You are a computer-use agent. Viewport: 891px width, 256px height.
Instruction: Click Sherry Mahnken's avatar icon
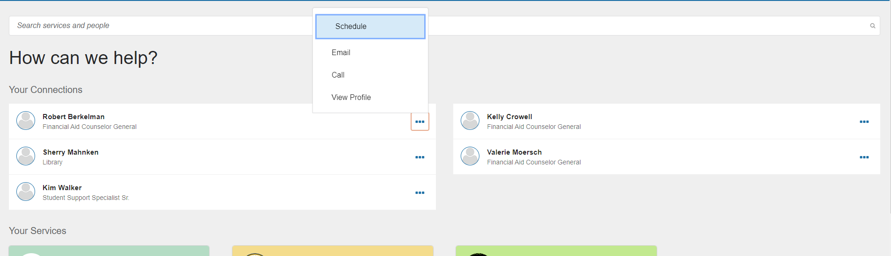pos(26,156)
